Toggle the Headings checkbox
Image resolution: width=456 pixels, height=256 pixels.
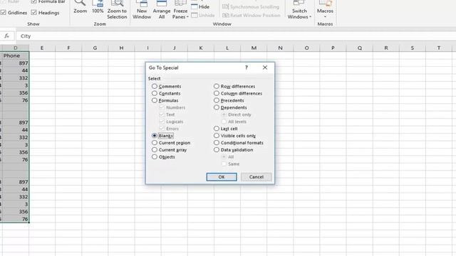point(34,13)
